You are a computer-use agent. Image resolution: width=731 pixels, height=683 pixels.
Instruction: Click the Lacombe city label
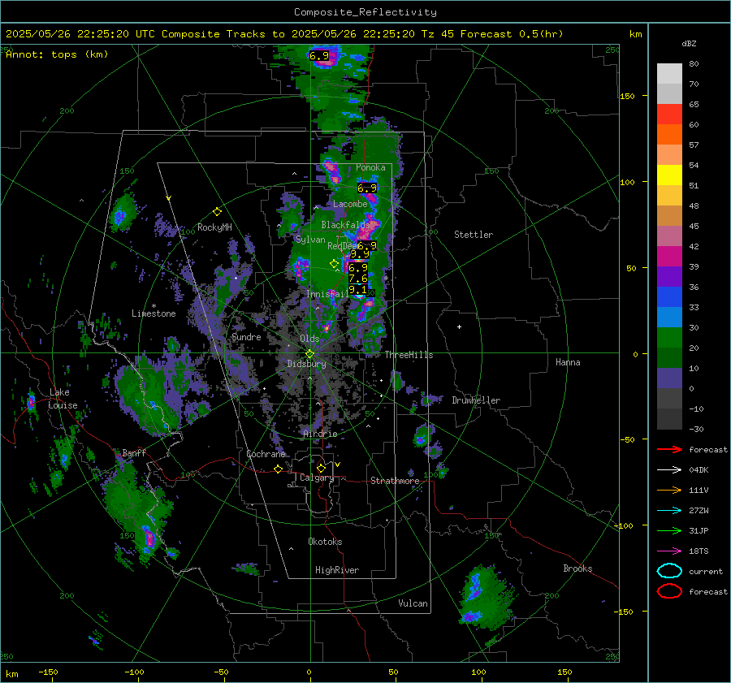point(350,204)
